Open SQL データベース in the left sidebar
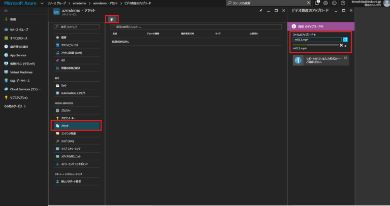390x206 pixels. pos(20,81)
